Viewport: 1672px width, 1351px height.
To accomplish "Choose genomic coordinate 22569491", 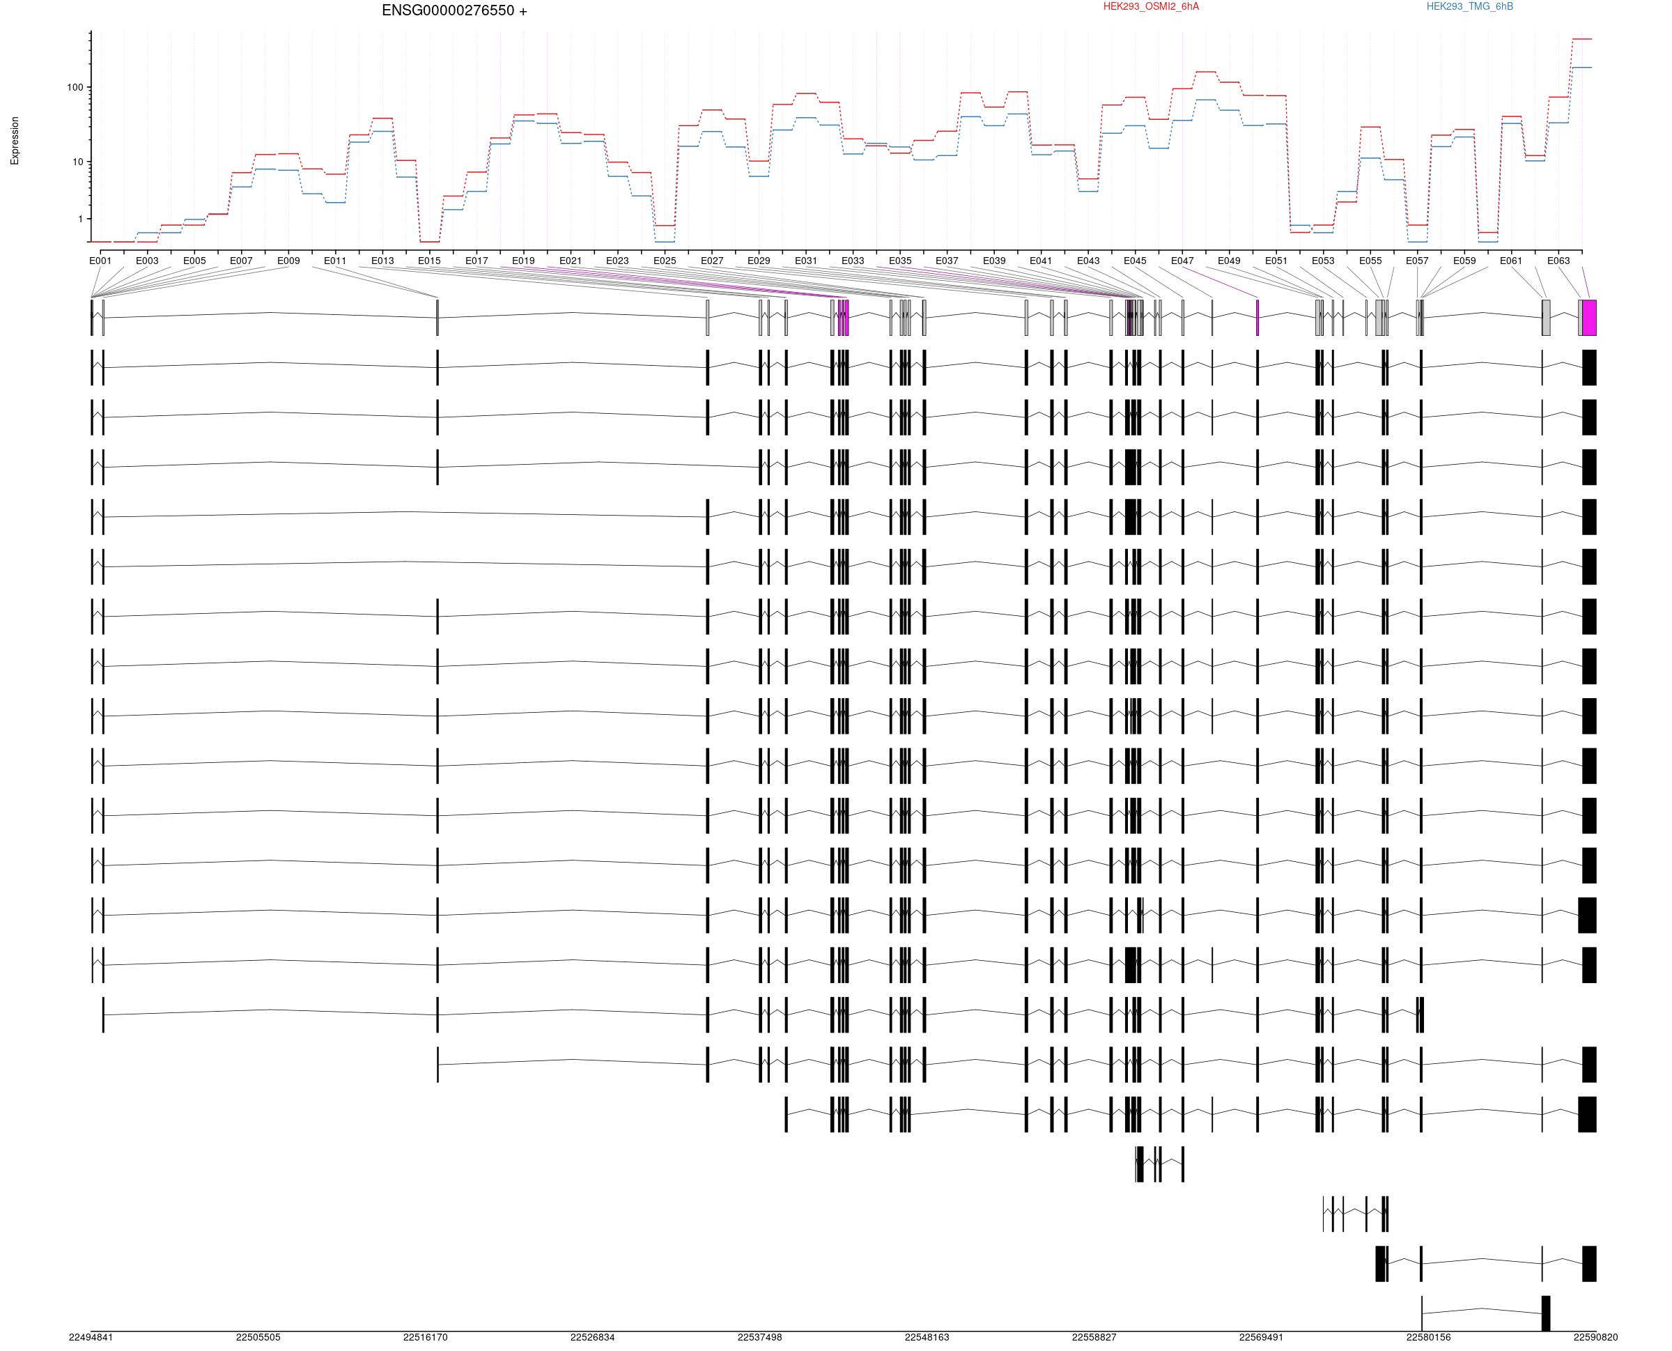I will [x=1262, y=1338].
